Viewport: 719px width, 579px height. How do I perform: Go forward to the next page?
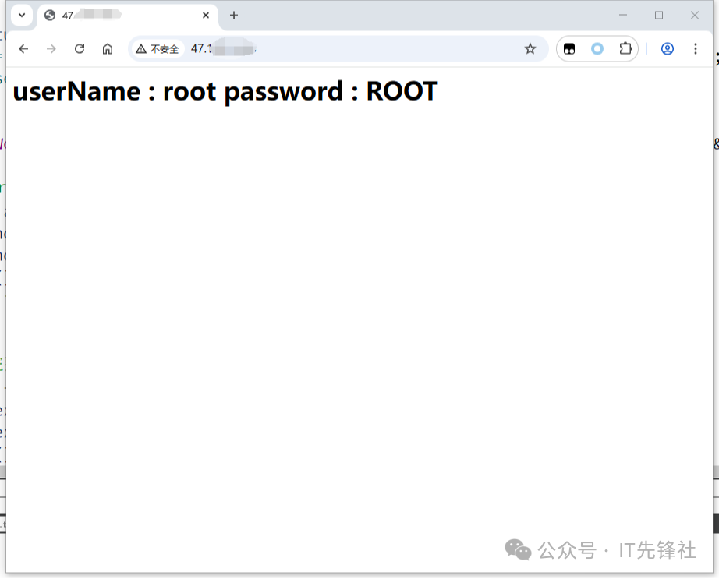[x=51, y=49]
